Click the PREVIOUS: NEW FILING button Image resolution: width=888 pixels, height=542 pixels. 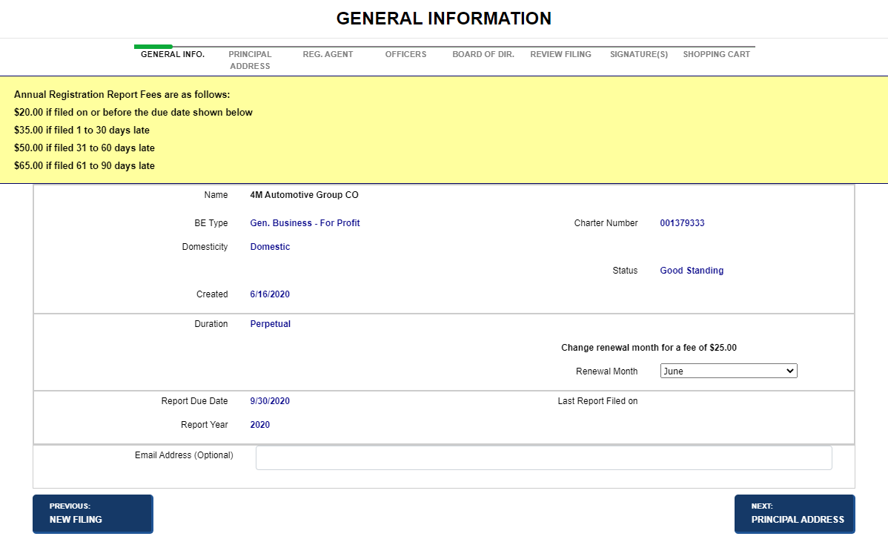click(x=92, y=514)
